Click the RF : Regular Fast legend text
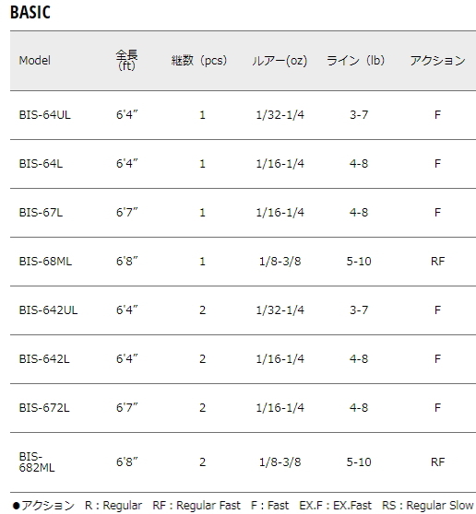This screenshot has width=476, height=514. click(x=196, y=506)
